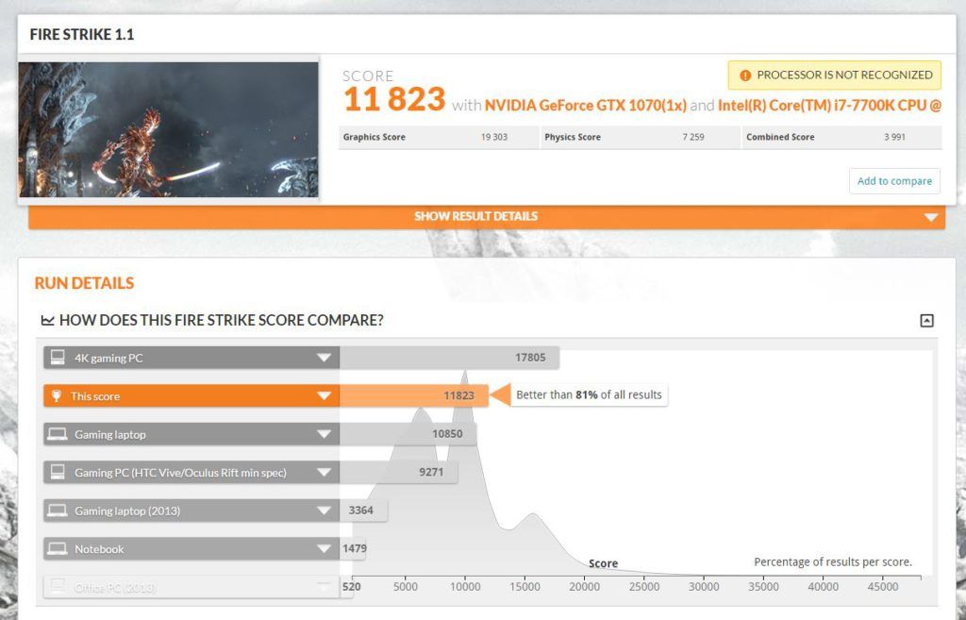Open the Gaming PC (HTC Vive/Oculus Rift min spec) dropdown arrow
Viewport: 966px width, 620px height.
point(325,472)
